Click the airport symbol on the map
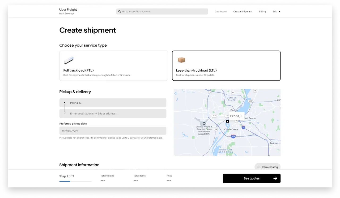This screenshot has width=340, height=198. tap(204, 123)
